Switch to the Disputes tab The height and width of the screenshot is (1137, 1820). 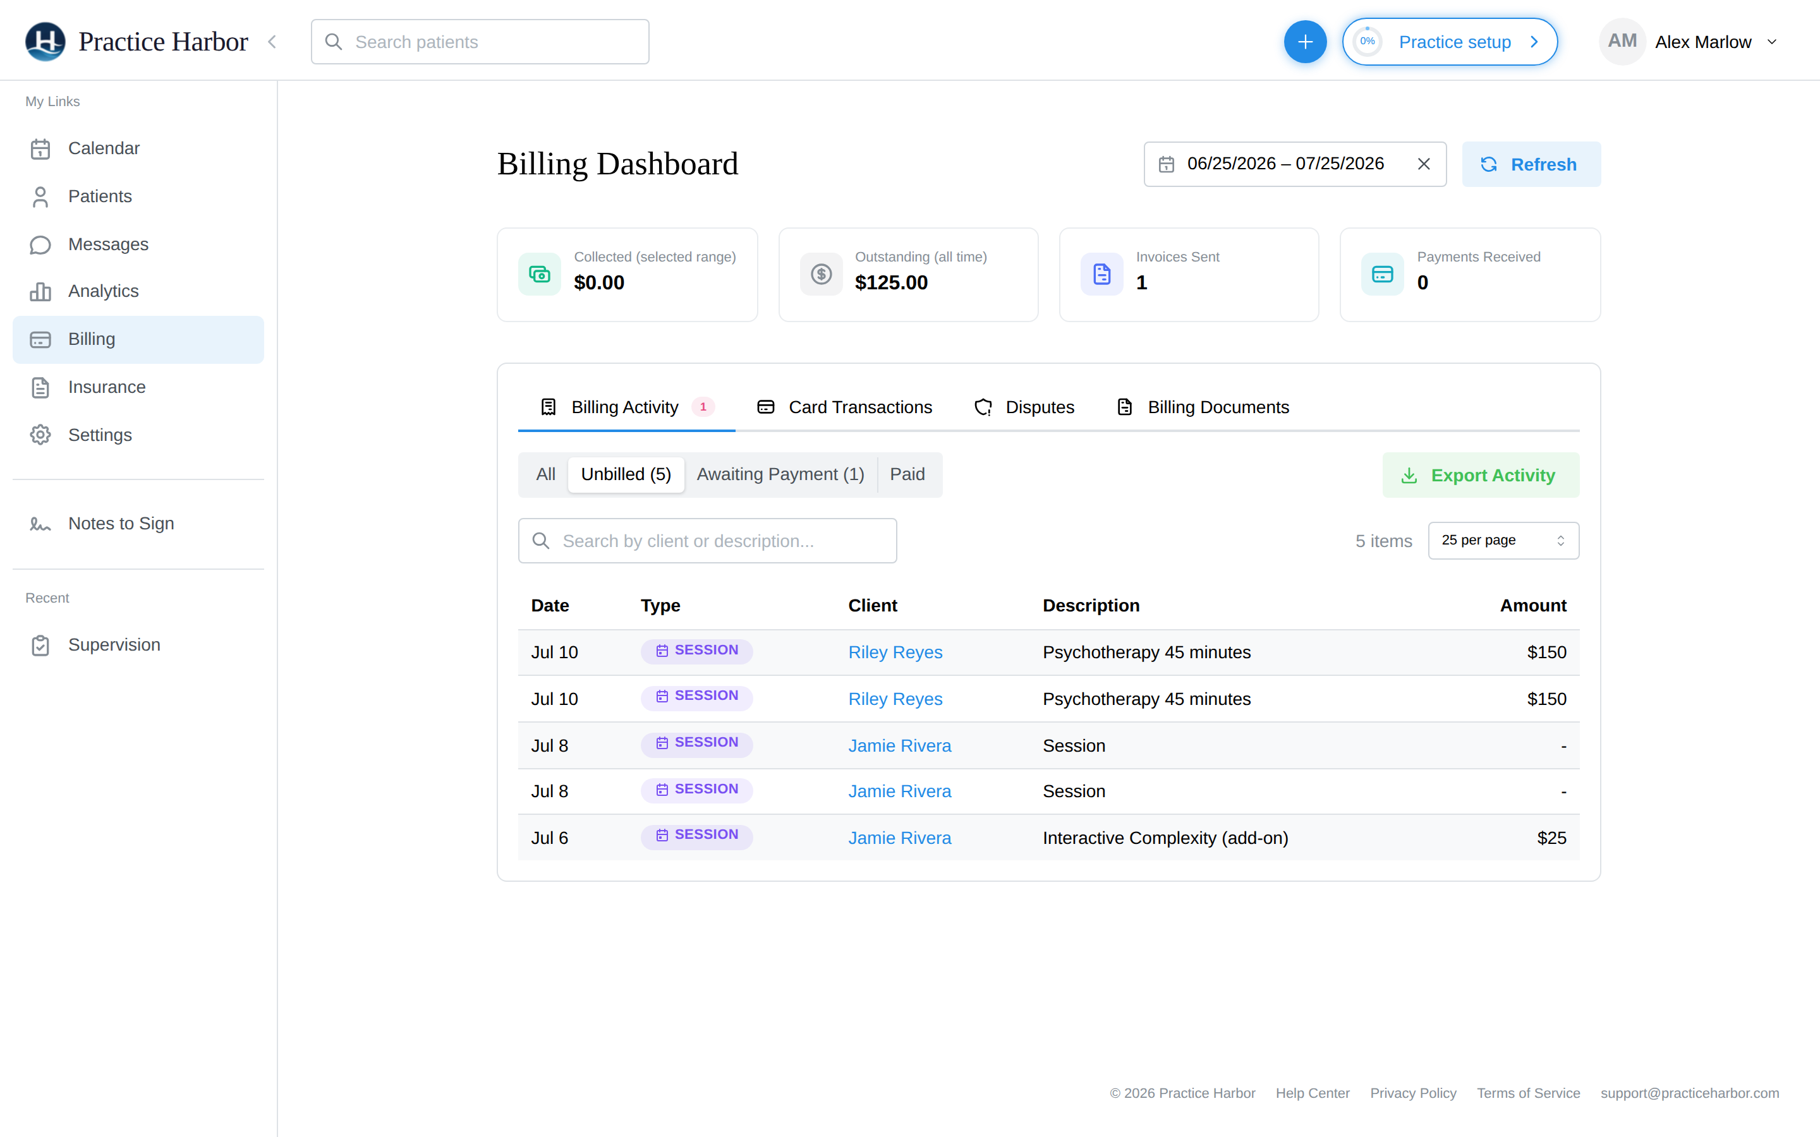pos(1024,407)
